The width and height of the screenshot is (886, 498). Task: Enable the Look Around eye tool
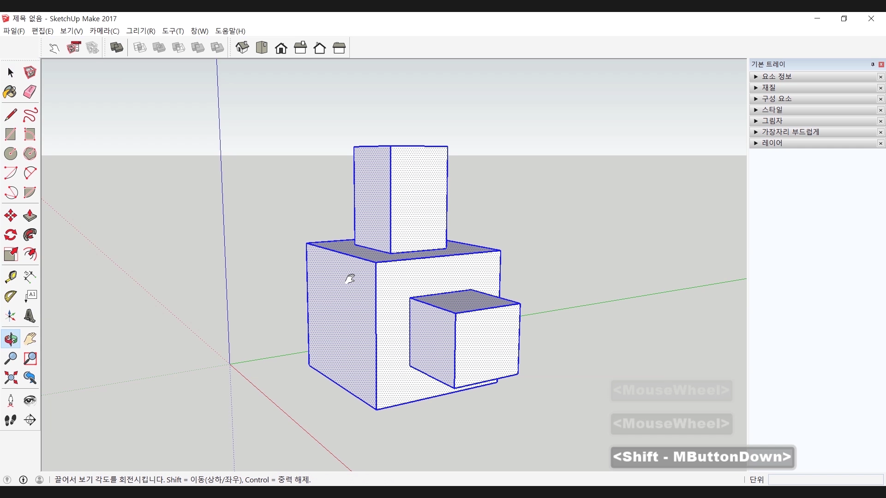[x=30, y=400]
